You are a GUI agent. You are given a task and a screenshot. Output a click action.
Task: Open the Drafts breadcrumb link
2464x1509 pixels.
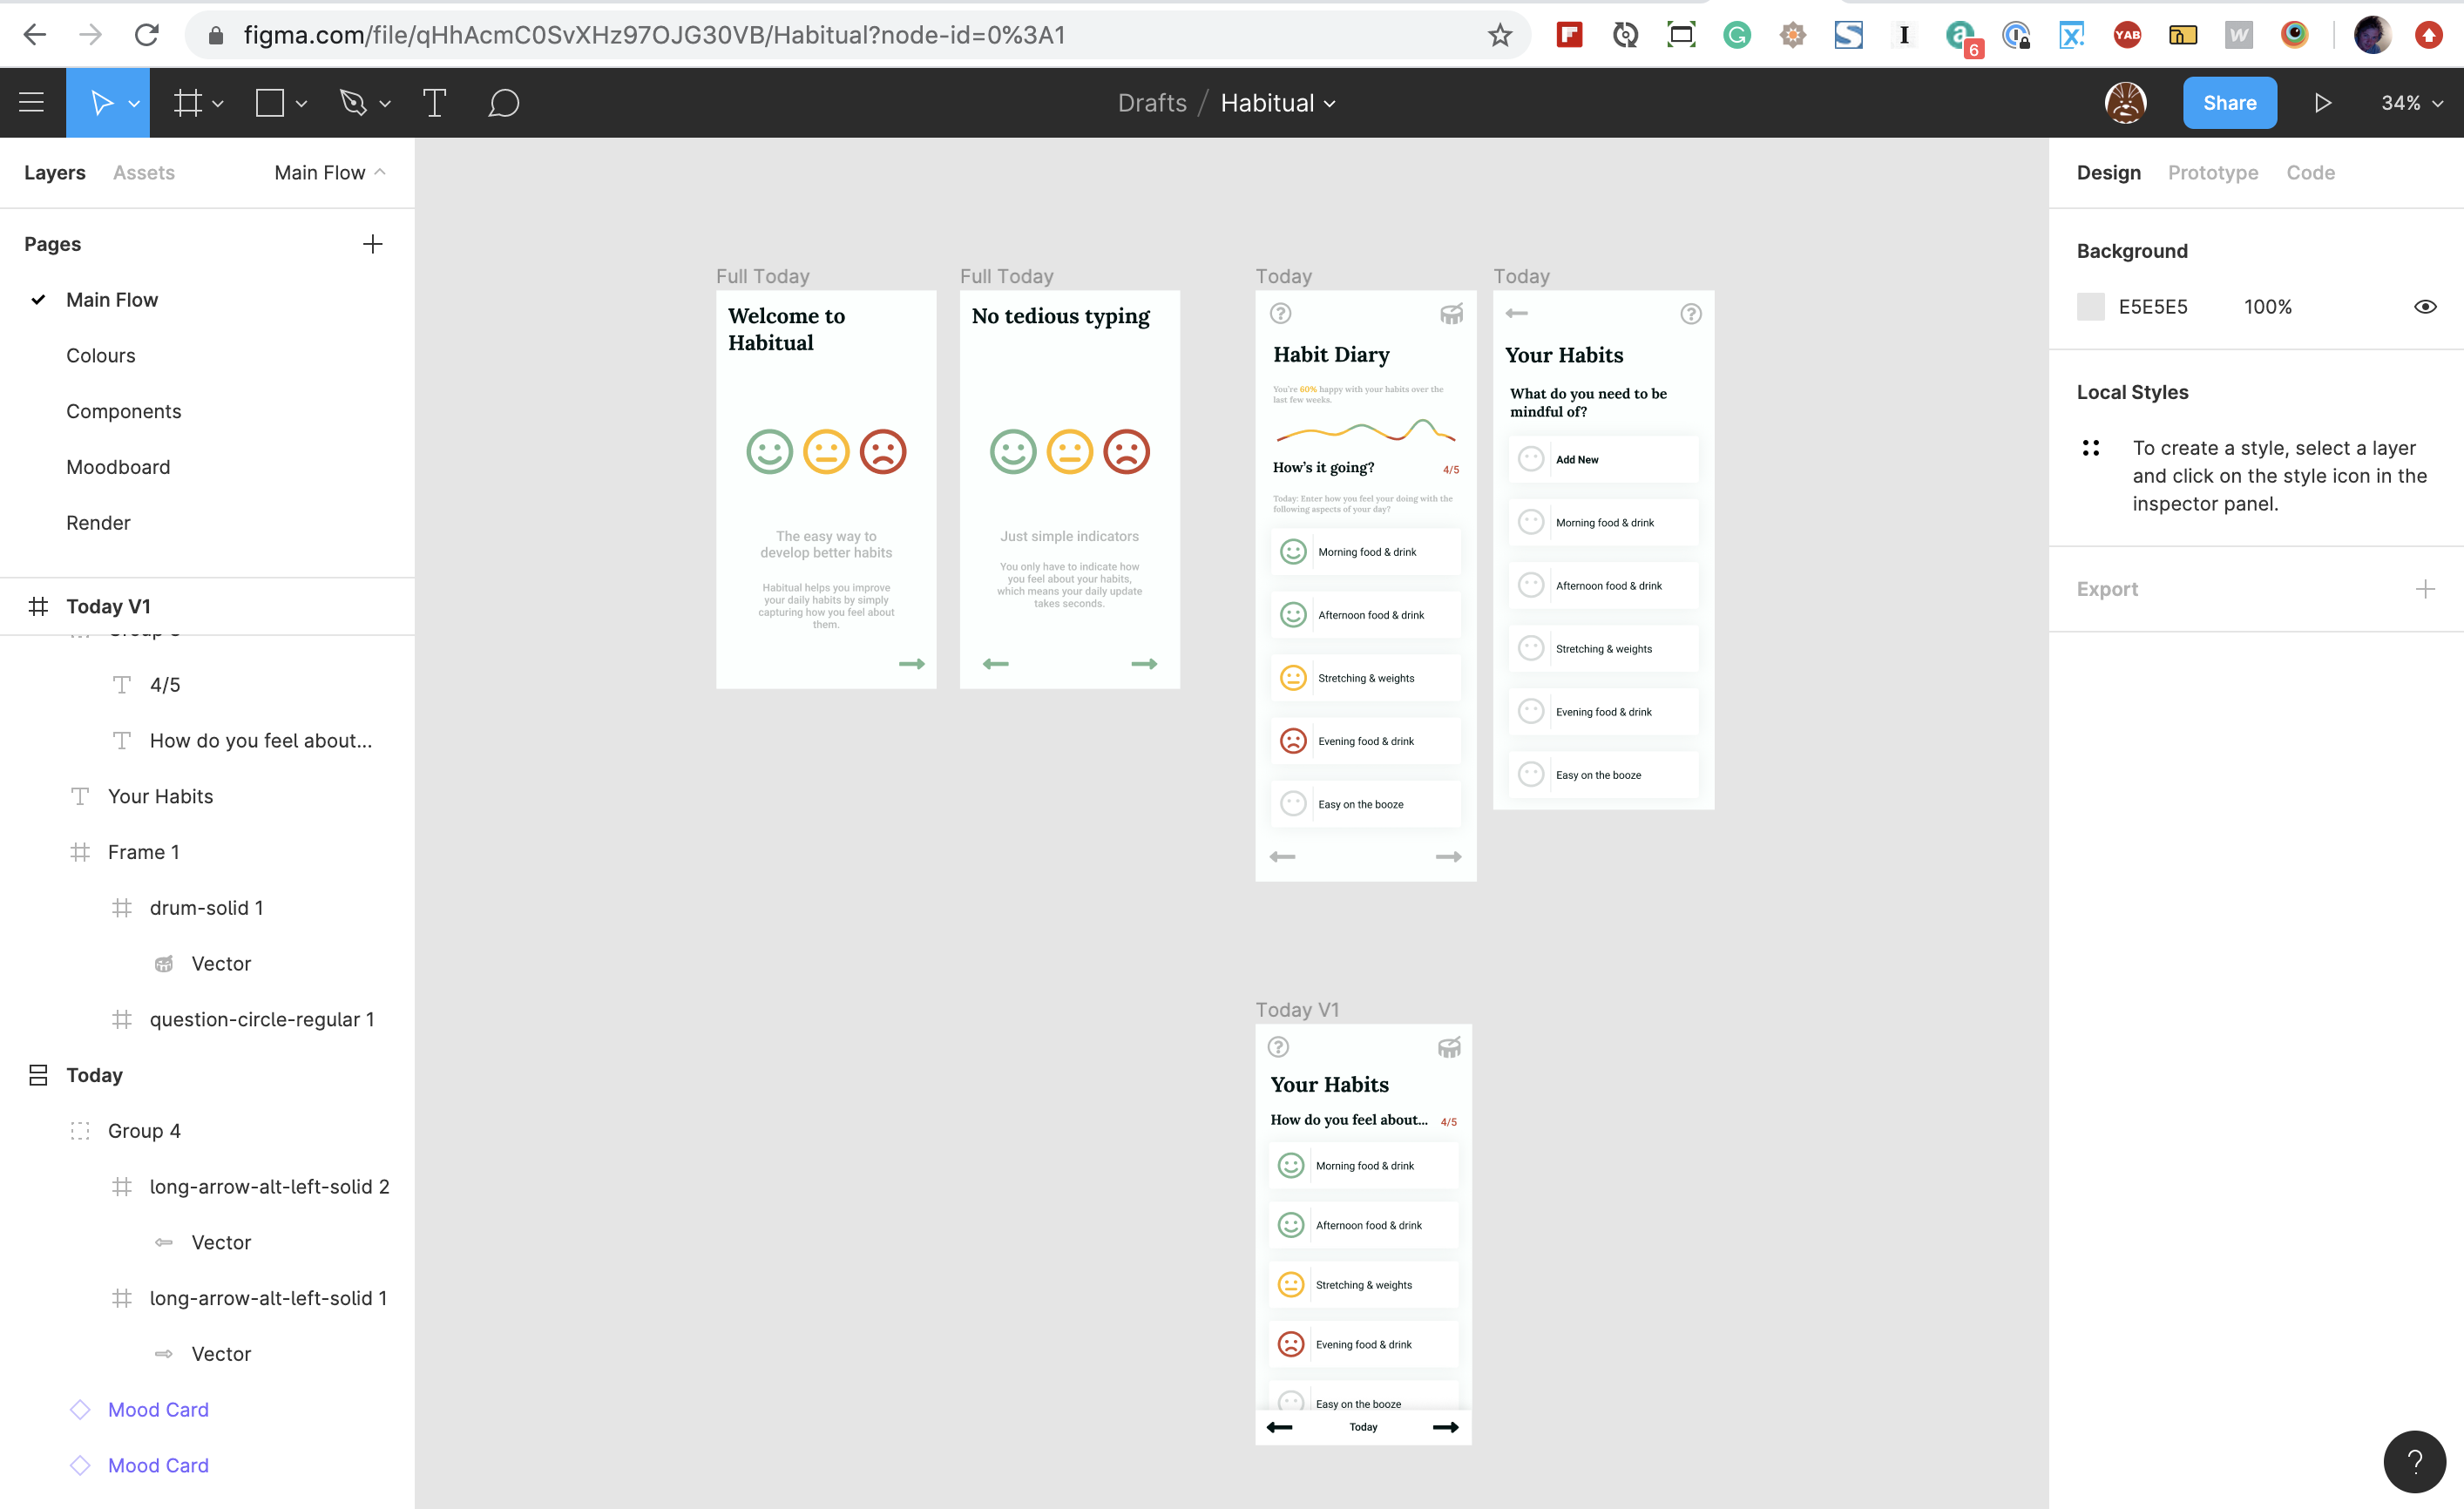1152,103
